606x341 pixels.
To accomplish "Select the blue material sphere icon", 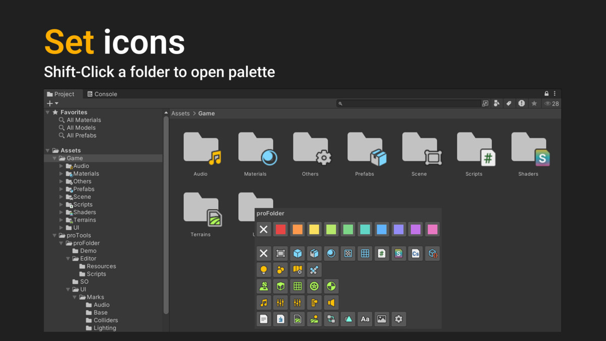I will pyautogui.click(x=331, y=253).
